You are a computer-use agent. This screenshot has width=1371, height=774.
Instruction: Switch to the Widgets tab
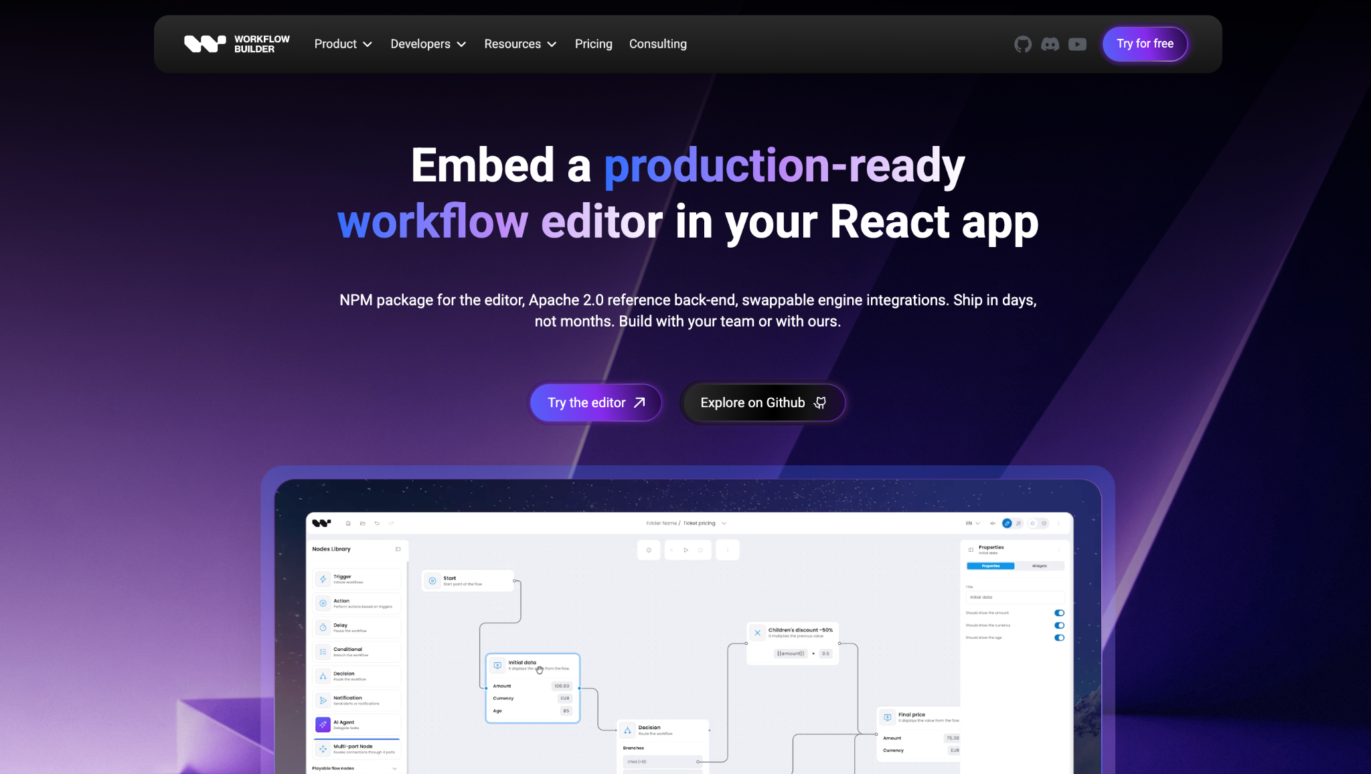point(1039,566)
